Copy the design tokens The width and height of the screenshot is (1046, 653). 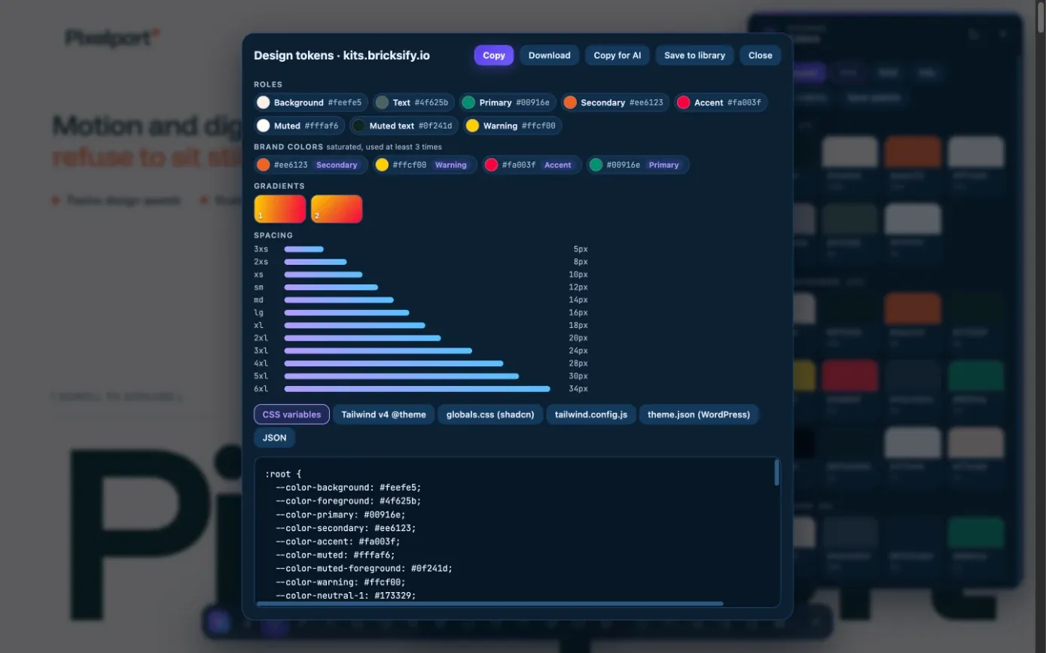tap(494, 55)
